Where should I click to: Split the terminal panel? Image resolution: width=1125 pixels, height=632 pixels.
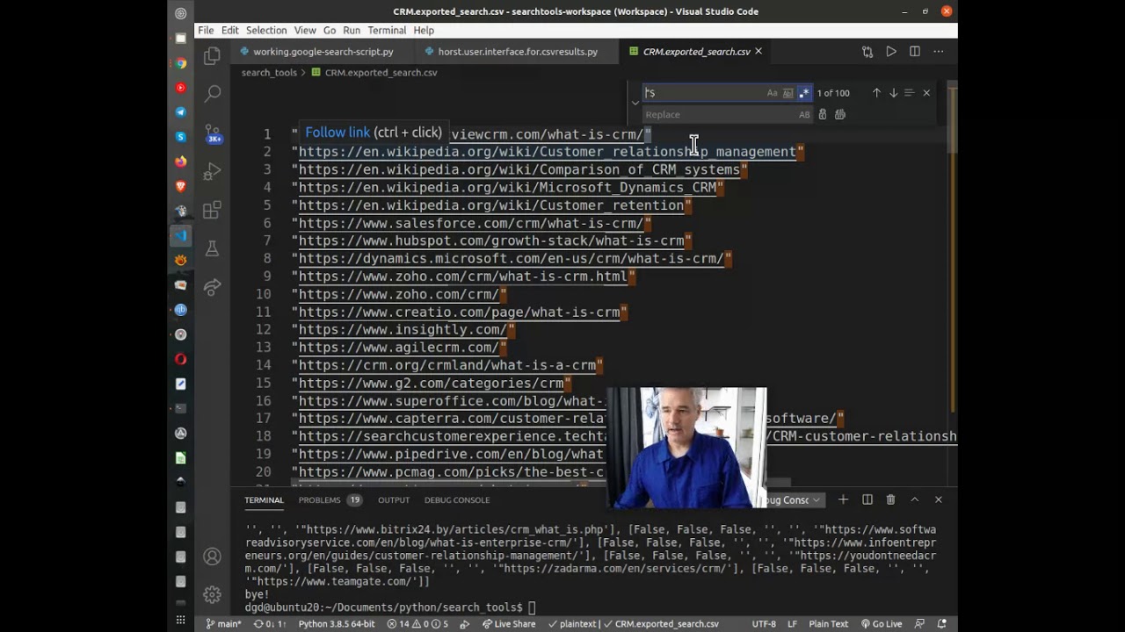tap(867, 499)
